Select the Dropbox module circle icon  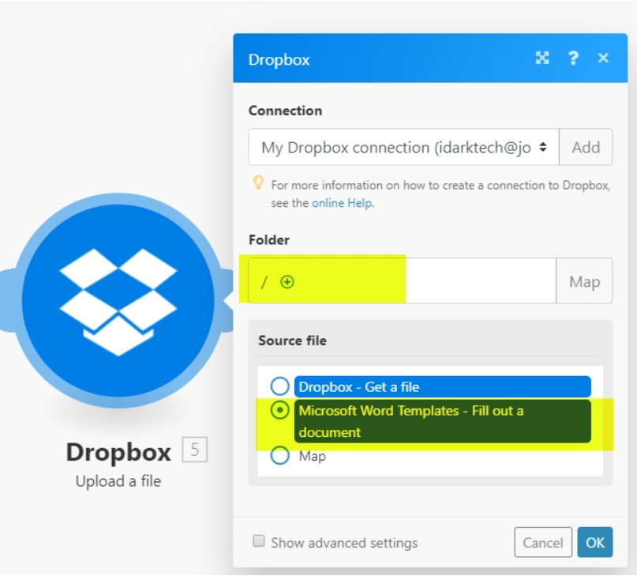tap(118, 300)
